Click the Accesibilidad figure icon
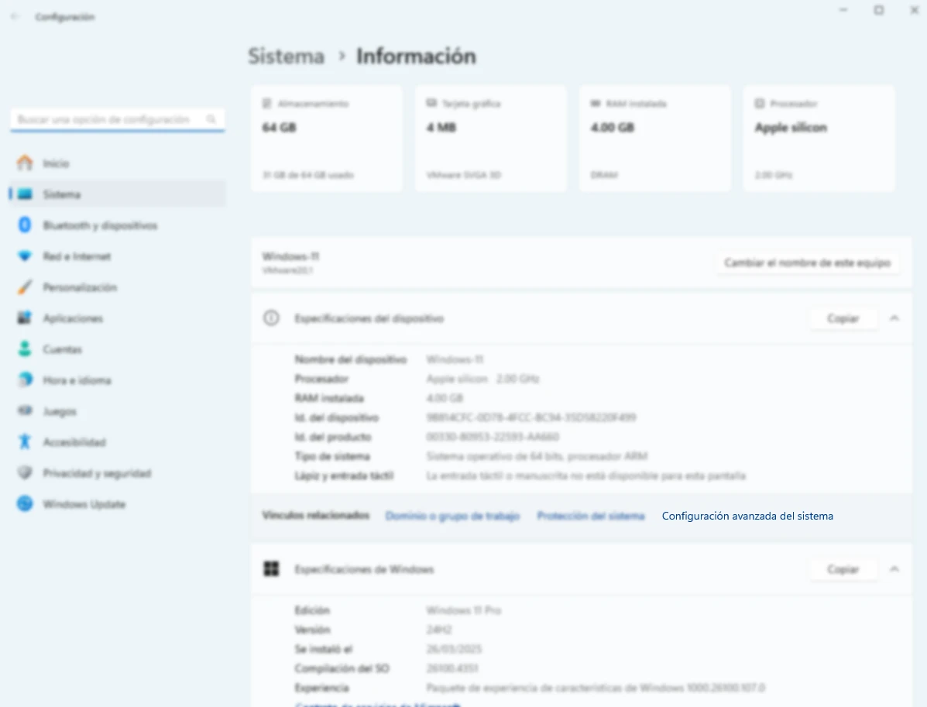This screenshot has height=707, width=927. 26,442
